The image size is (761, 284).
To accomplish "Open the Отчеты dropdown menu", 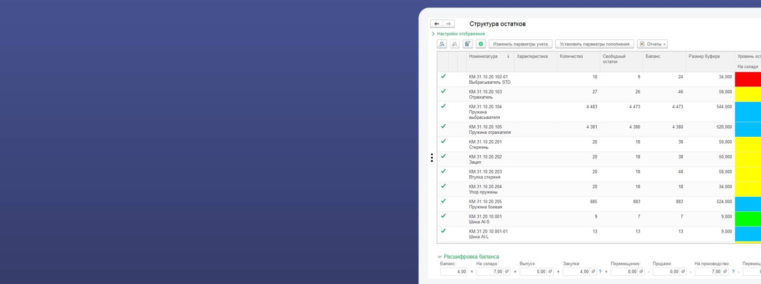I will click(x=652, y=44).
